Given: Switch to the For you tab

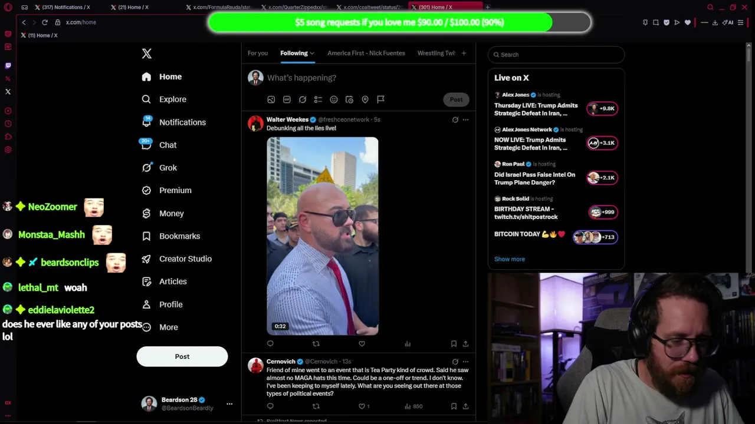Looking at the screenshot, I should pyautogui.click(x=258, y=54).
